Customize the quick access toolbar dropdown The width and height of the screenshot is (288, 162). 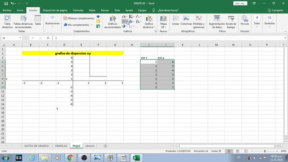[27, 4]
